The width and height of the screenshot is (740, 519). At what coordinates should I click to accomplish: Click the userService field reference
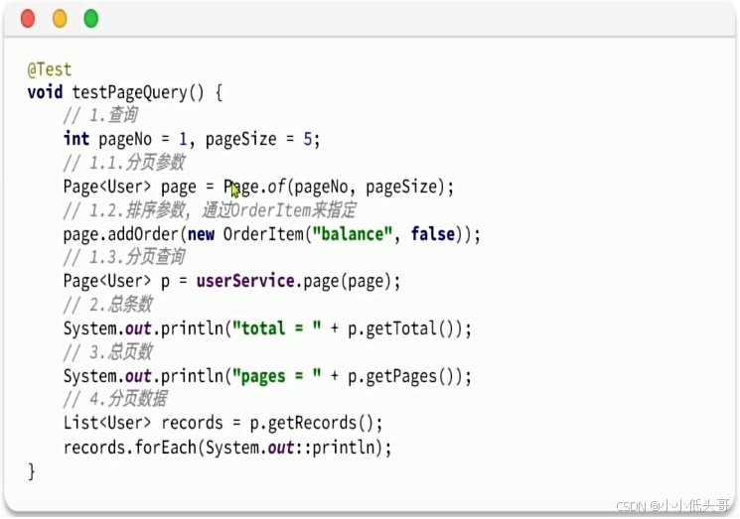(x=245, y=281)
